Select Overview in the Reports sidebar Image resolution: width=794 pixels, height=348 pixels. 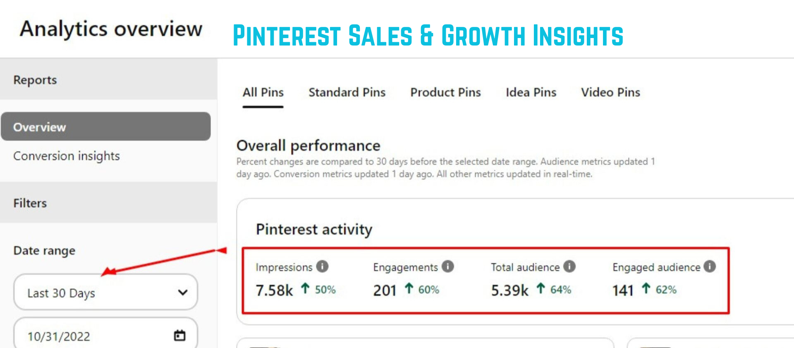click(40, 127)
